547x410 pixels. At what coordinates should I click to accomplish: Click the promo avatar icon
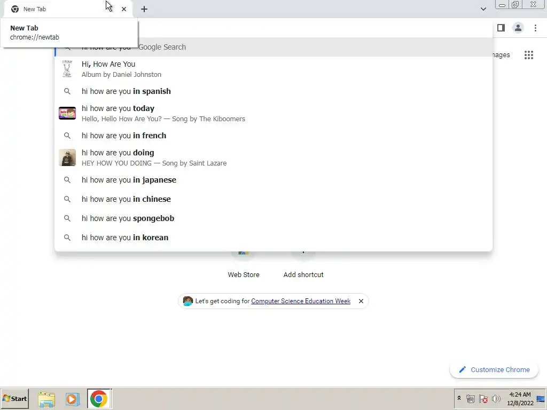pyautogui.click(x=187, y=301)
